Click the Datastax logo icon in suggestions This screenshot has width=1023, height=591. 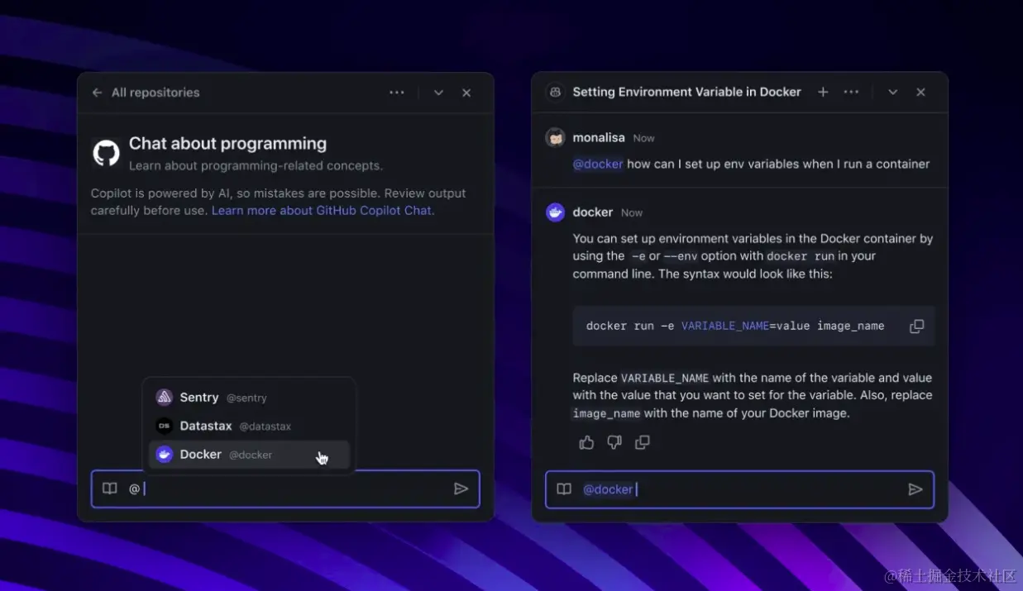click(165, 427)
